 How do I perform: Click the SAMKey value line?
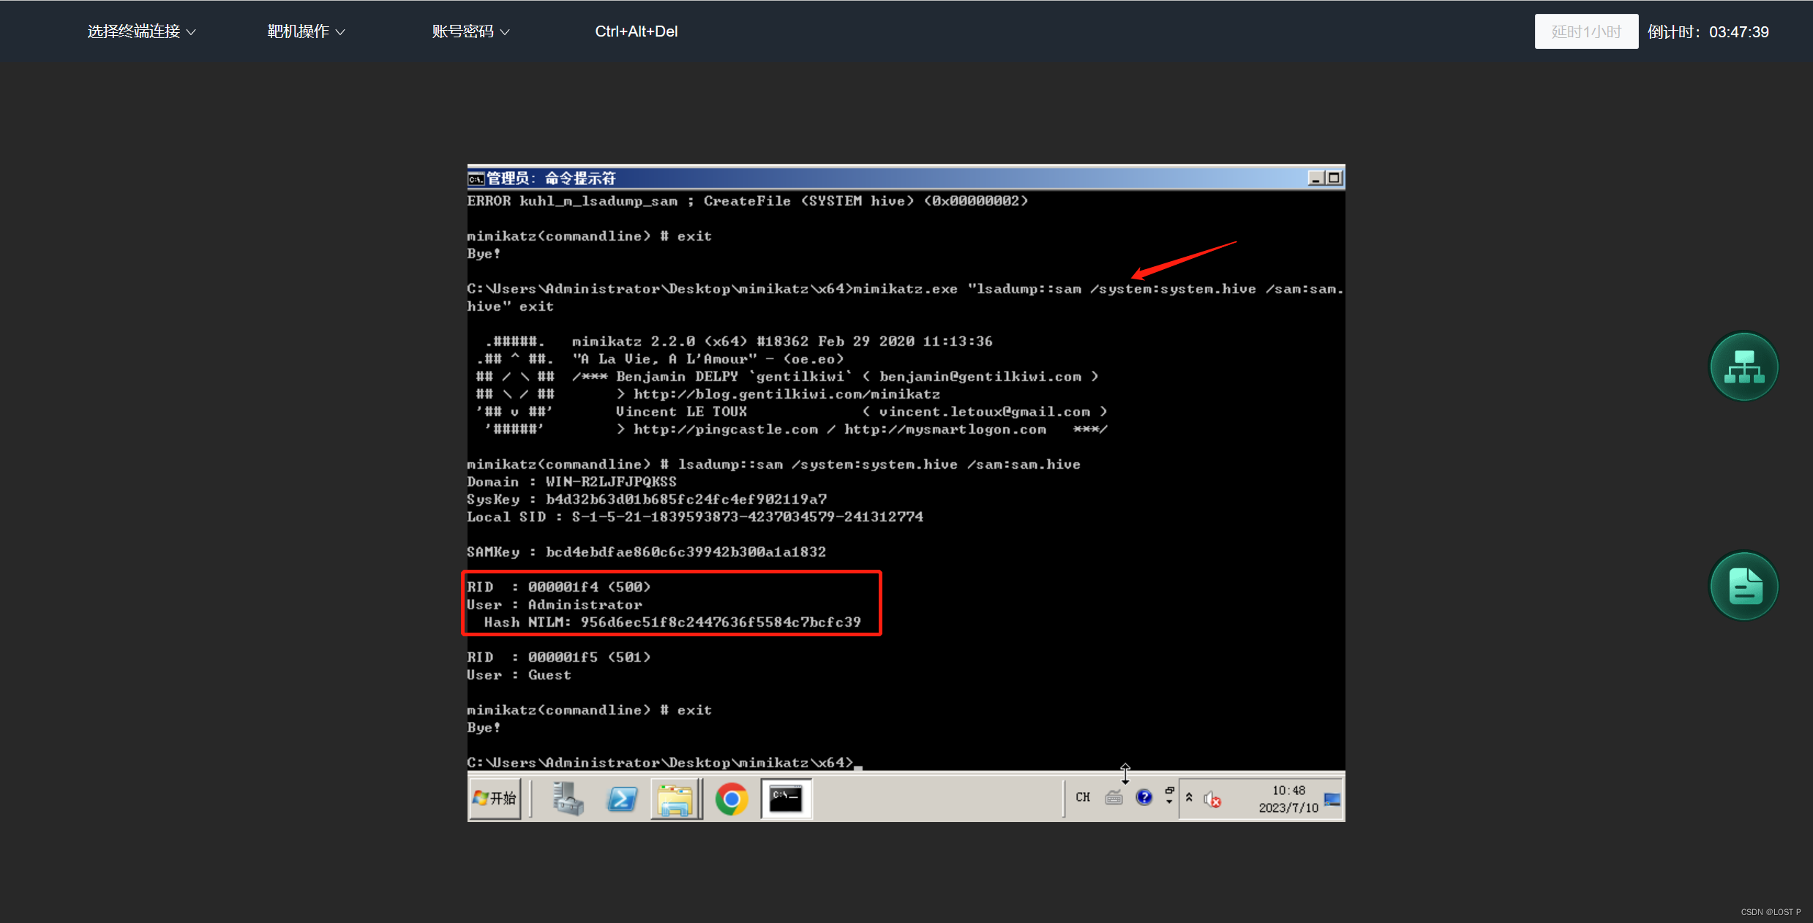click(647, 551)
